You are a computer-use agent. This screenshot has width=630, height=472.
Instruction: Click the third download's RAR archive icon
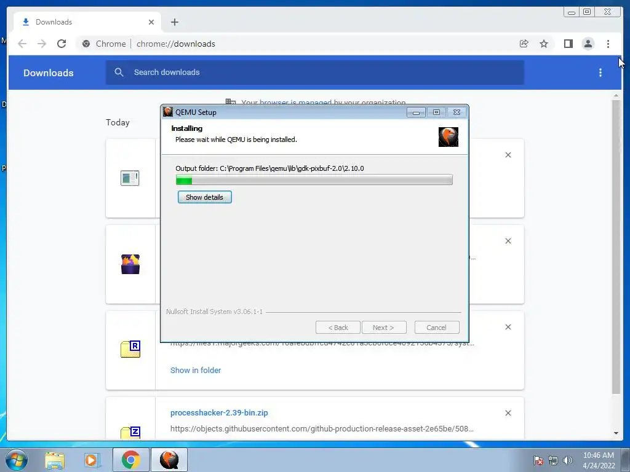coord(130,349)
